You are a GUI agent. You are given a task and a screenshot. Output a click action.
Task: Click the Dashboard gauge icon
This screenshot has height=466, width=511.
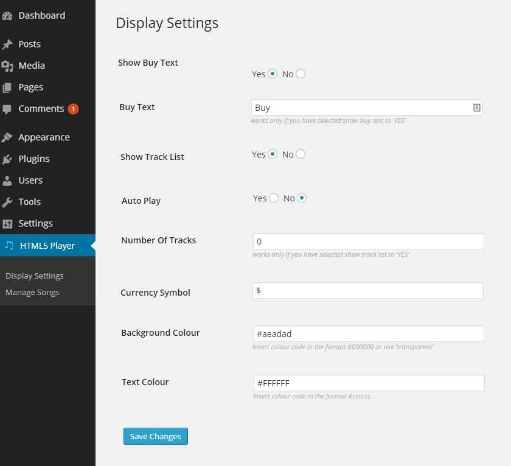(x=7, y=16)
